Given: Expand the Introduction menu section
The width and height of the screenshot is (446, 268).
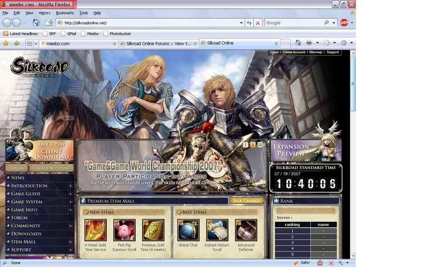Looking at the screenshot, I should [x=70, y=186].
